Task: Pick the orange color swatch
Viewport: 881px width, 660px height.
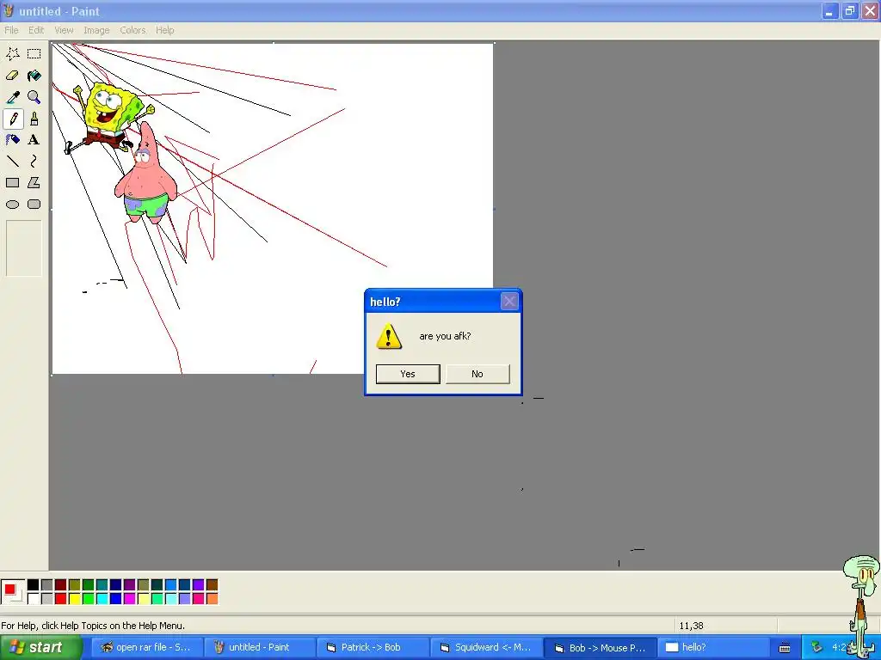Action: pos(212,599)
